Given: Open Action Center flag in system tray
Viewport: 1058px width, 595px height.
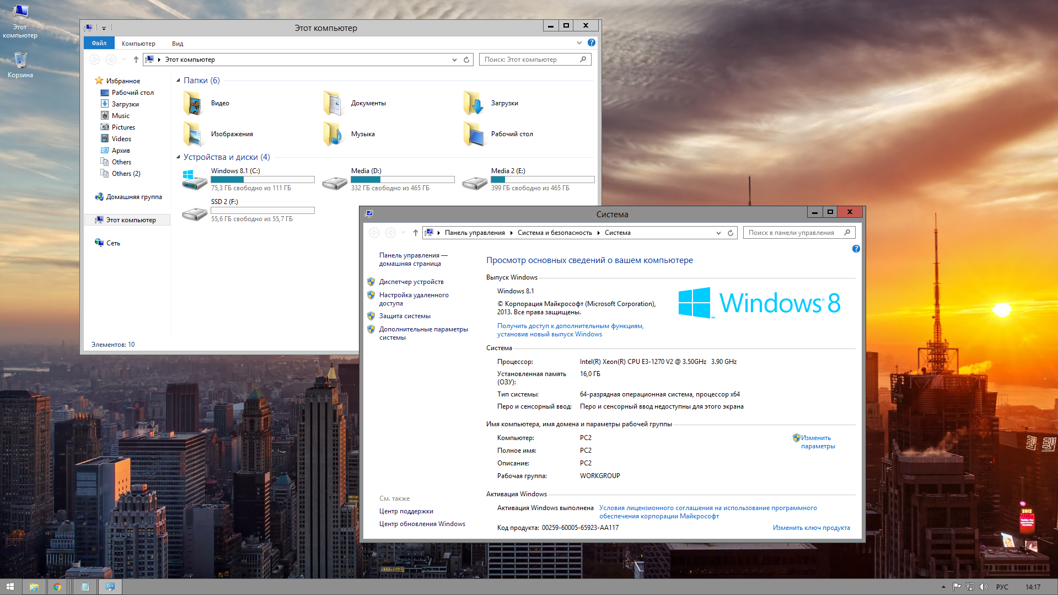Looking at the screenshot, I should pyautogui.click(x=957, y=587).
